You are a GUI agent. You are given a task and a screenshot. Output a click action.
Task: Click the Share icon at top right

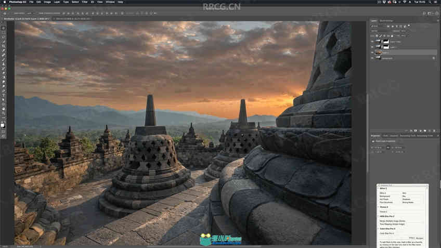coord(437,13)
